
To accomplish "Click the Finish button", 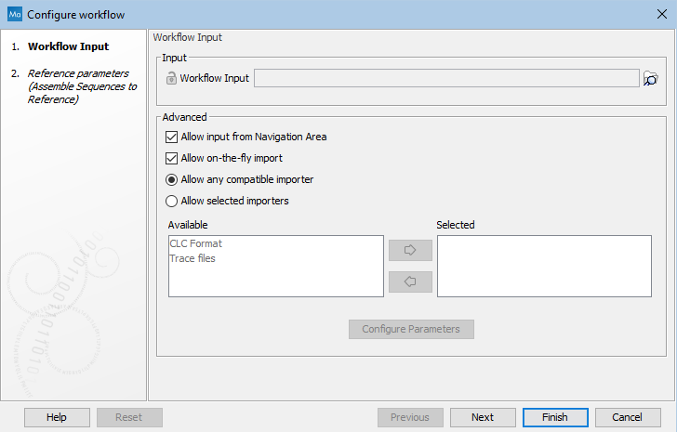I will pos(554,417).
